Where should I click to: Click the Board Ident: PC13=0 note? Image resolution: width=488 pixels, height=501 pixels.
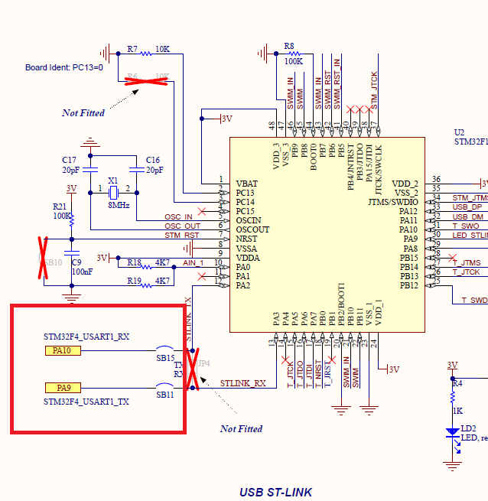tap(64, 67)
